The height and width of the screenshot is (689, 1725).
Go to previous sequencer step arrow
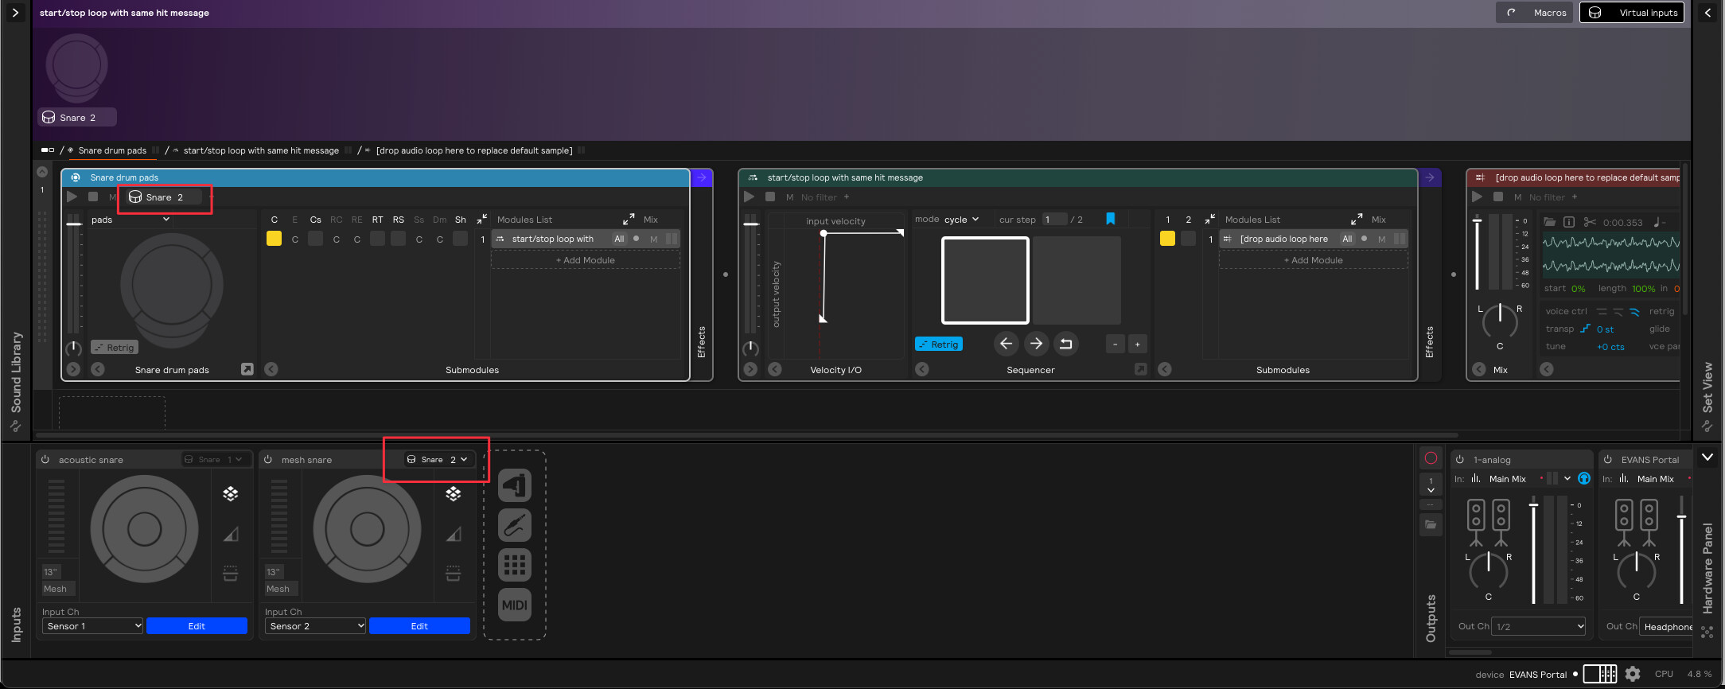(1006, 344)
